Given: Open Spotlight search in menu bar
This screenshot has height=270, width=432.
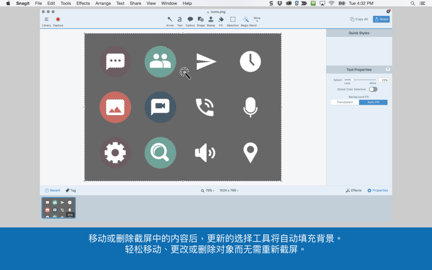Looking at the screenshot, I should 412,3.
